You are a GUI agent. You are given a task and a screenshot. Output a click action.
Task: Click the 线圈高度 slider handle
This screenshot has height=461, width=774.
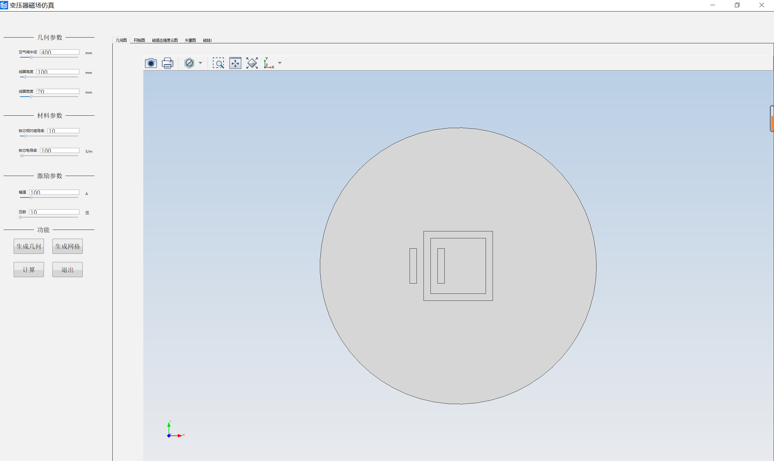coord(25,77)
